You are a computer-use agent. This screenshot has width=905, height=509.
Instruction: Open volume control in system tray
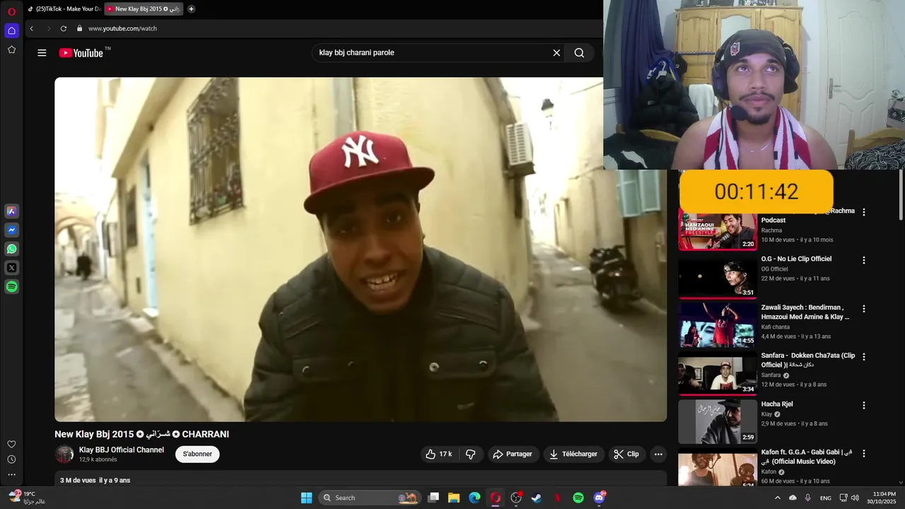tap(855, 498)
